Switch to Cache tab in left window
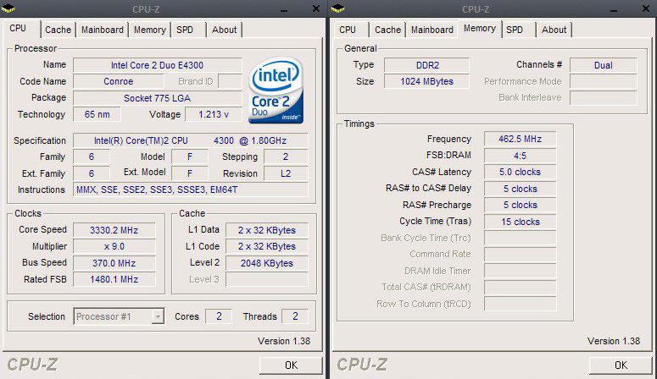 (x=58, y=30)
